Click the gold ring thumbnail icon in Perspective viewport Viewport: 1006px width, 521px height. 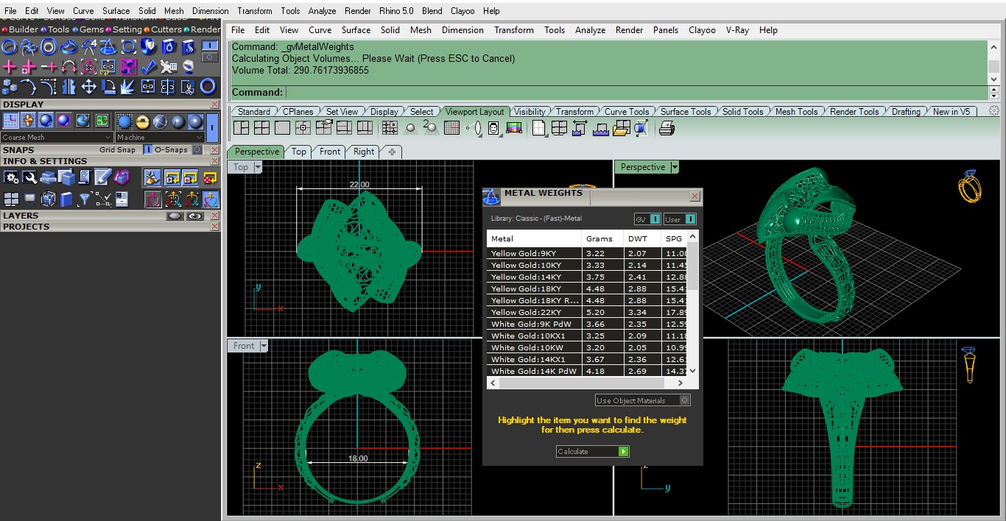(969, 187)
